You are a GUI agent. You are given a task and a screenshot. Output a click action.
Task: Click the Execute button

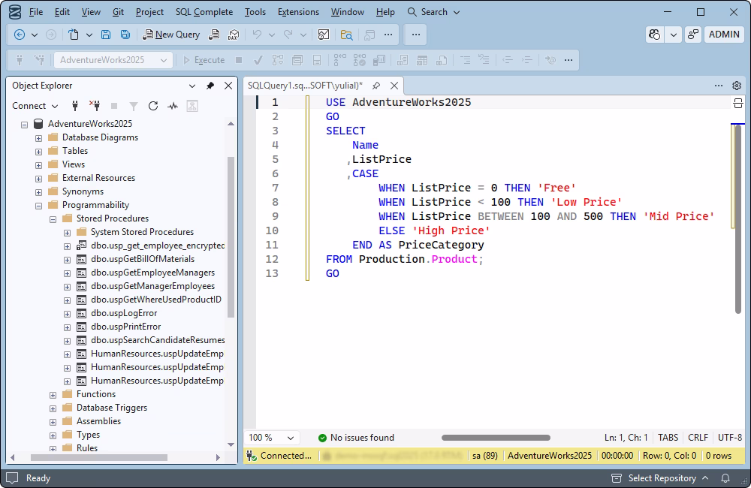pyautogui.click(x=204, y=60)
